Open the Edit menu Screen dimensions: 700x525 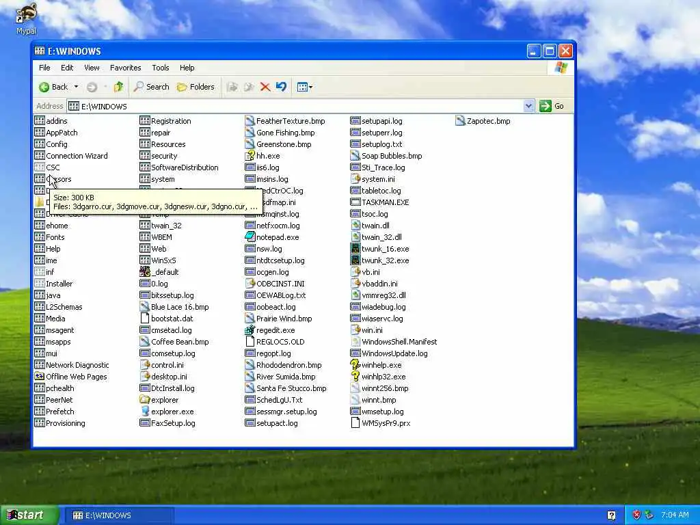click(67, 68)
